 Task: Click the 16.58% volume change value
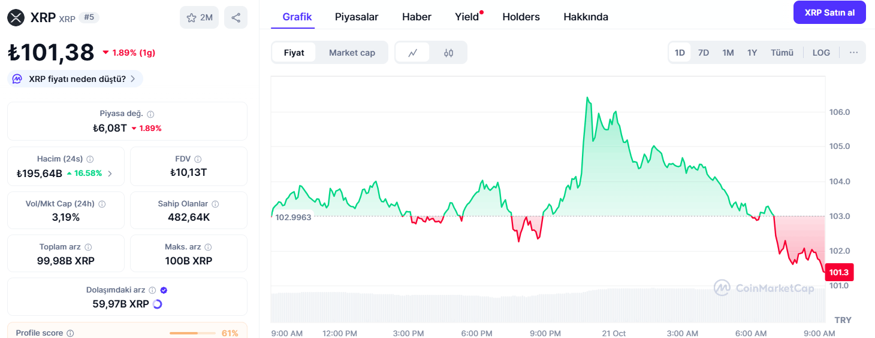tap(87, 173)
